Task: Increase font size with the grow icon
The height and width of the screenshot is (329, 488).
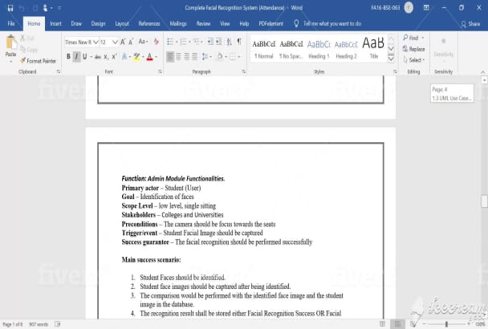Action: tap(123, 42)
